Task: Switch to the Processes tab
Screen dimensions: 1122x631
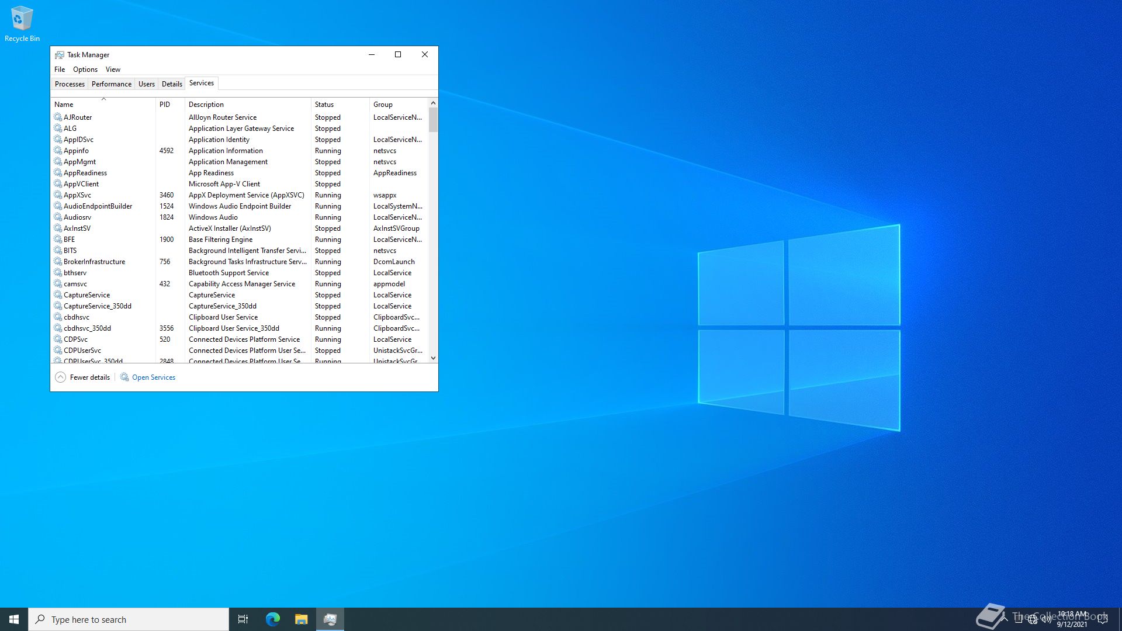Action: 70,84
